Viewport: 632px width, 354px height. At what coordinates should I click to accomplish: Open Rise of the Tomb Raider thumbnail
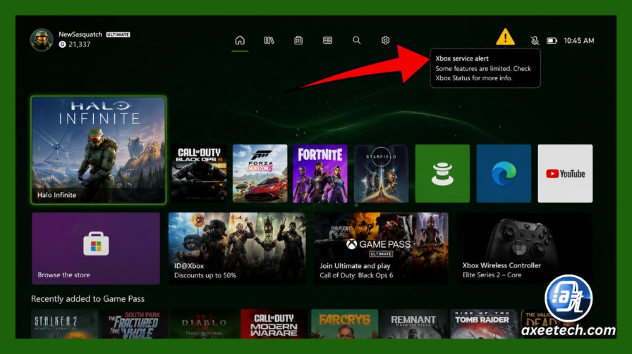484,324
